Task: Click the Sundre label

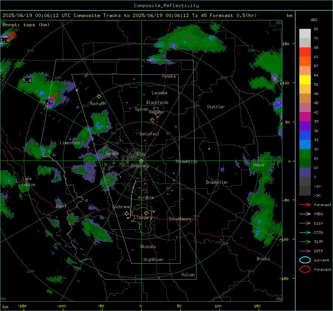Action: 112,153
